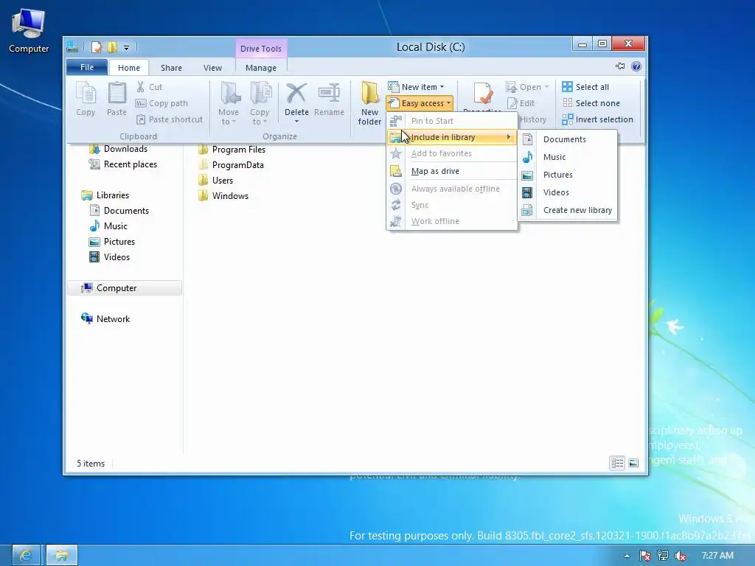Screen dimensions: 755x566
Task: Create a New folder from the ribbon
Action: point(370,103)
